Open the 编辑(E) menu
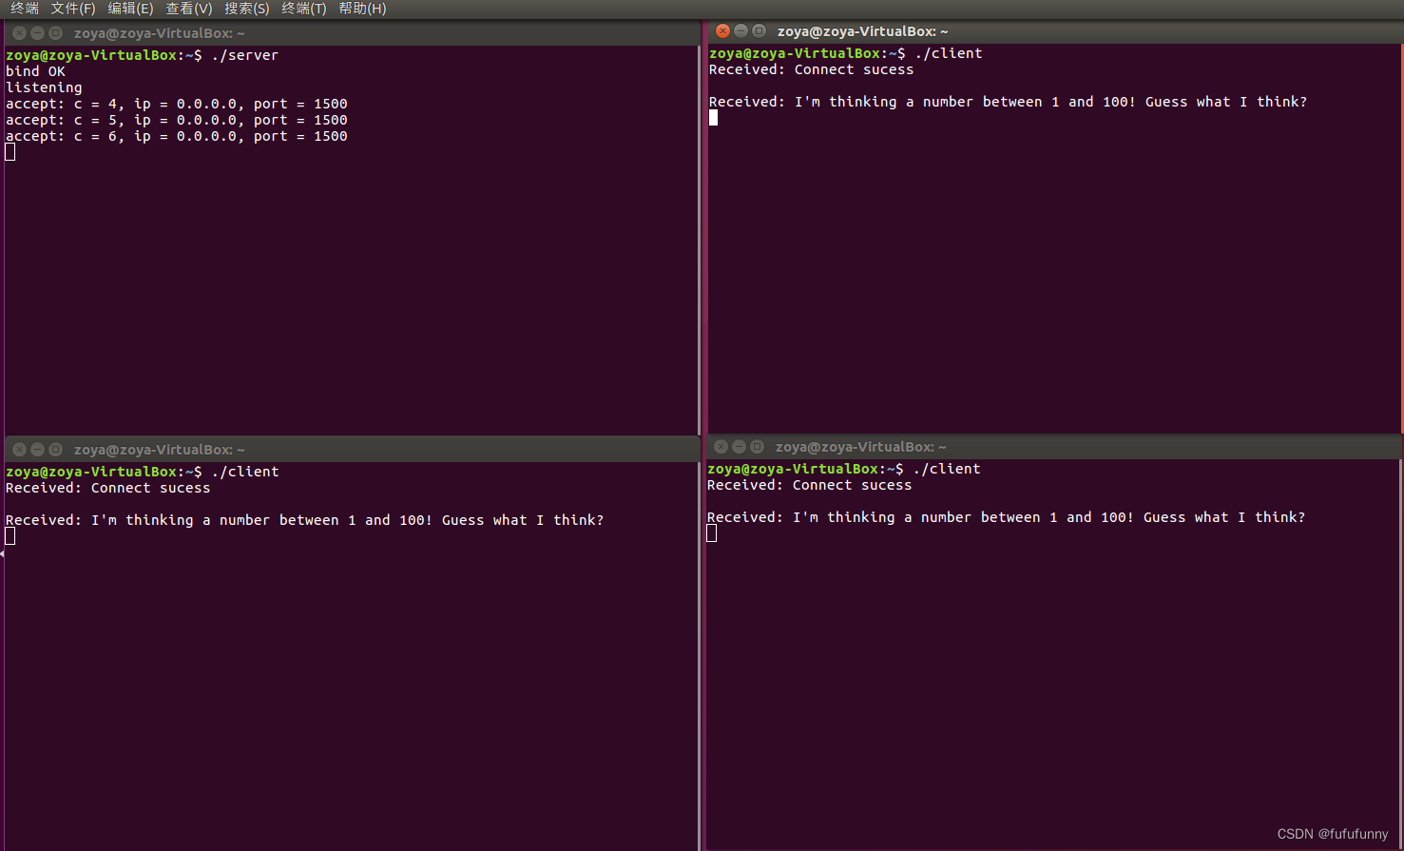The height and width of the screenshot is (851, 1404). point(130,9)
